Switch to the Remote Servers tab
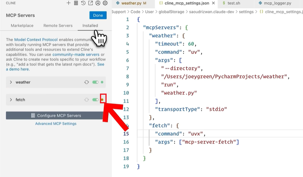 [58, 26]
